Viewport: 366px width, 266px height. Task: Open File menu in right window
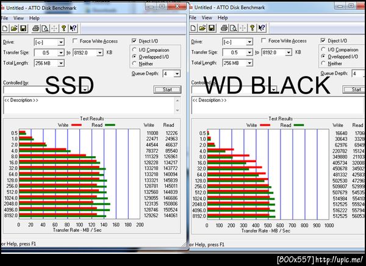click(193, 18)
